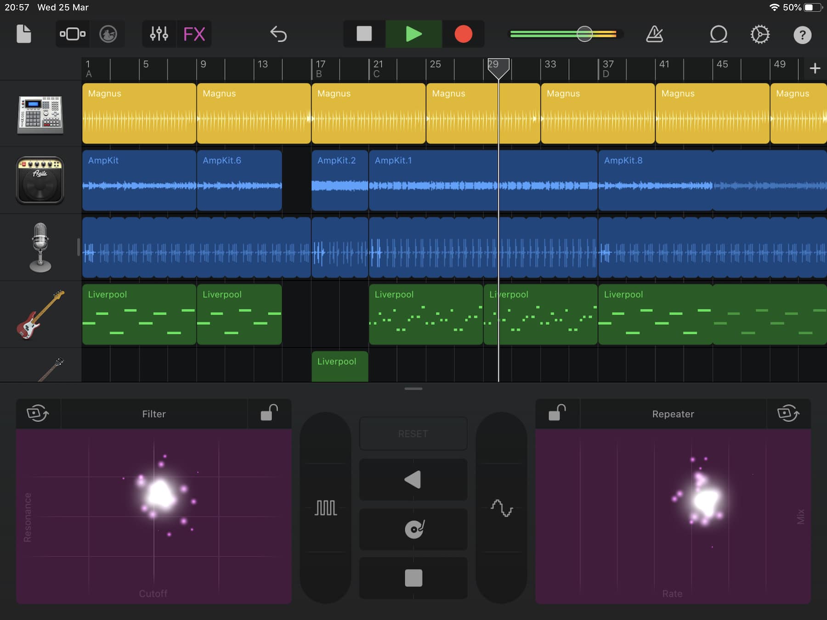827x620 pixels.
Task: Toggle the FX panel button
Action: coord(194,34)
